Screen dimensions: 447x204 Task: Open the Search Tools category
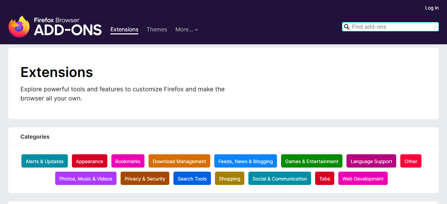tap(192, 178)
